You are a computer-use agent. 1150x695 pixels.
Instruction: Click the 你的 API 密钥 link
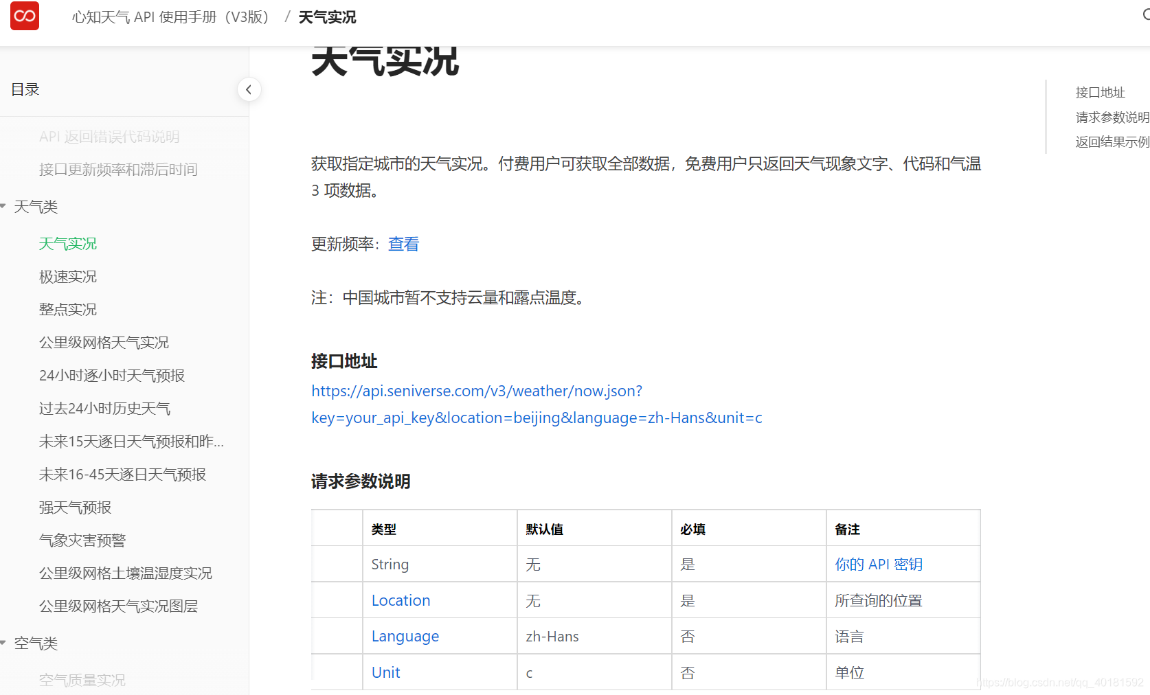(x=879, y=565)
